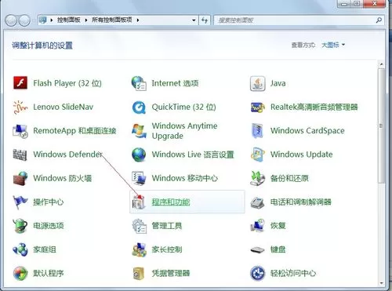This screenshot has width=392, height=291.
Task: Open the Windows Update link text
Action: click(x=302, y=155)
